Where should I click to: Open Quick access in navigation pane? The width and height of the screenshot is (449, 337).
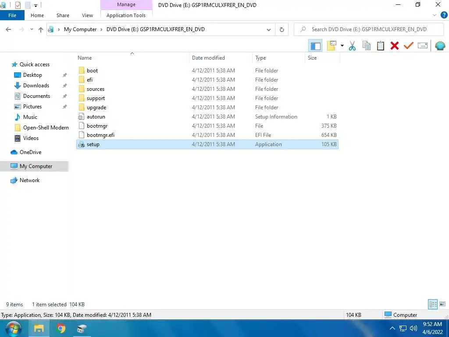click(34, 65)
